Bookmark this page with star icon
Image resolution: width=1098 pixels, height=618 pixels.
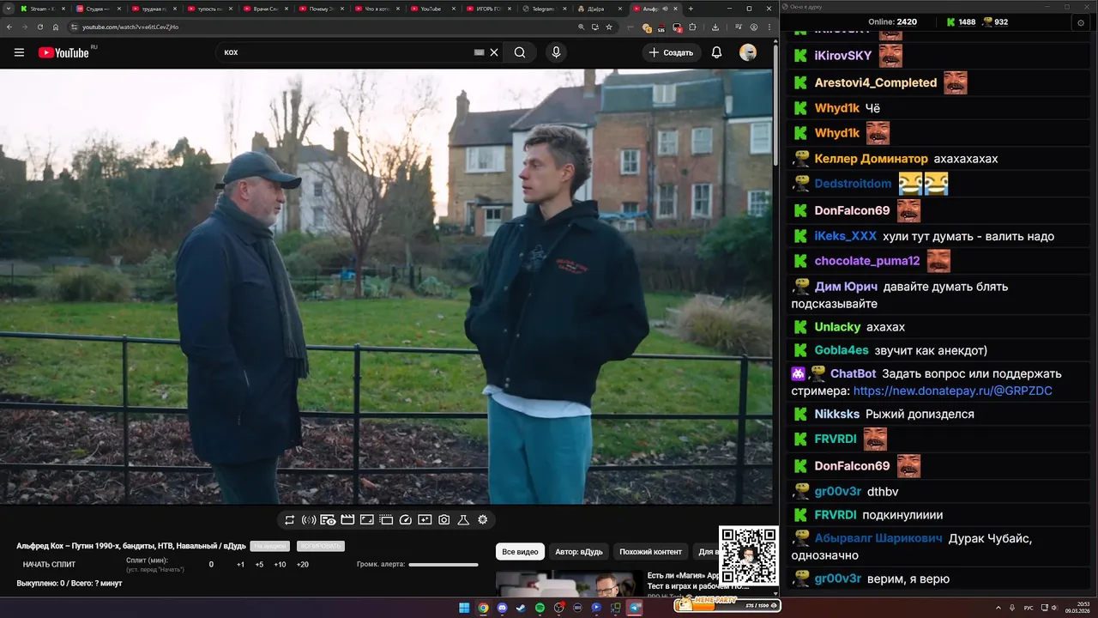click(609, 27)
